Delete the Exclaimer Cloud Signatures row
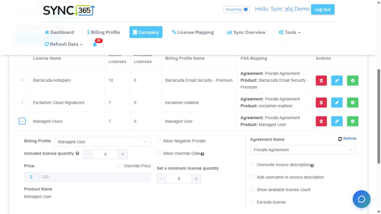 coord(321,102)
